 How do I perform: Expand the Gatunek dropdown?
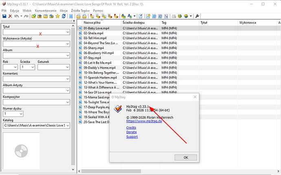coord(68,67)
